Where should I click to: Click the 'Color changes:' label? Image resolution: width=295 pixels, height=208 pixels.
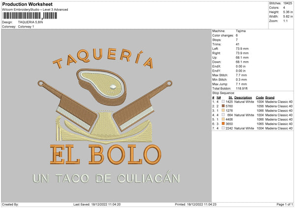click(x=223, y=35)
